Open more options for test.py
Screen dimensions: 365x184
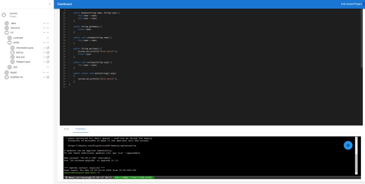pyautogui.click(x=44, y=52)
